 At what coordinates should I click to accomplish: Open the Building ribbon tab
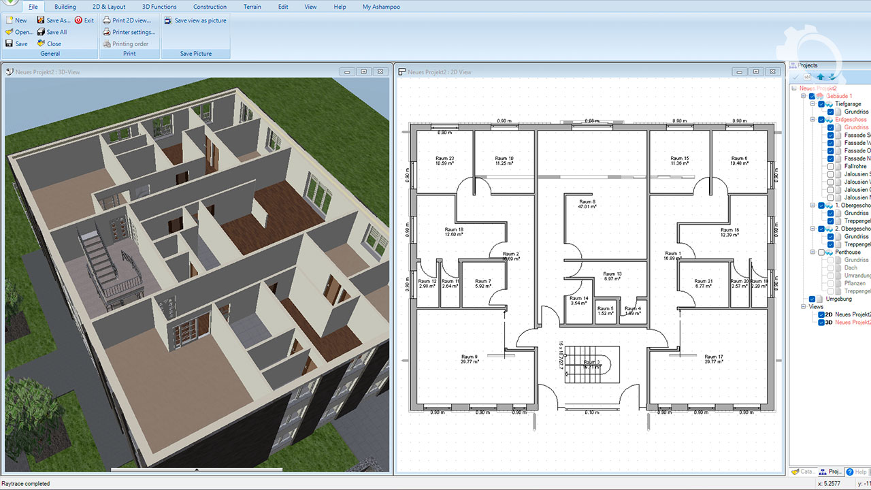point(65,7)
